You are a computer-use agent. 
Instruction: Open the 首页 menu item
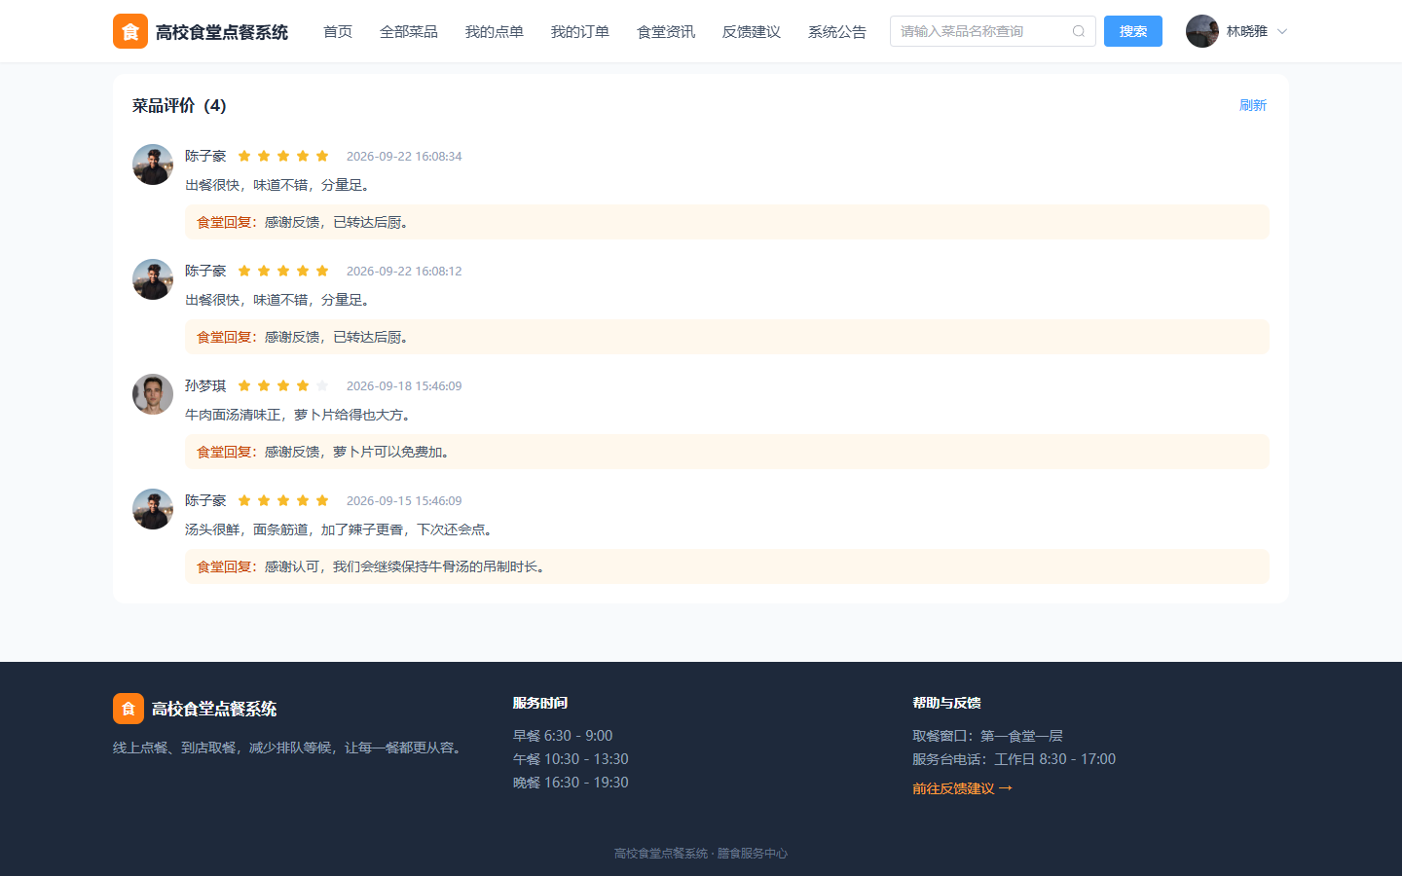coord(338,31)
